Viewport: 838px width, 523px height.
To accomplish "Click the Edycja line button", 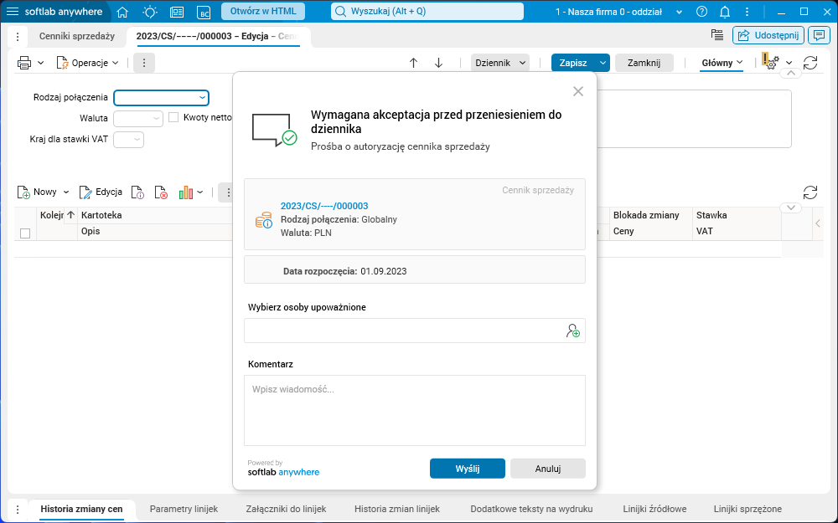I will (101, 192).
